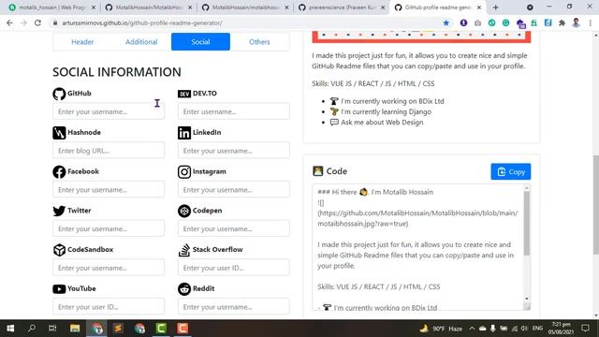Open the Windows Start menu

pos(10,329)
